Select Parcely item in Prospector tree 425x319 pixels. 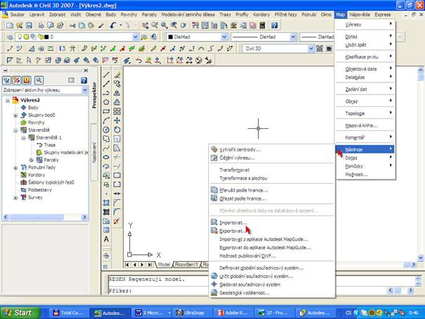51,160
